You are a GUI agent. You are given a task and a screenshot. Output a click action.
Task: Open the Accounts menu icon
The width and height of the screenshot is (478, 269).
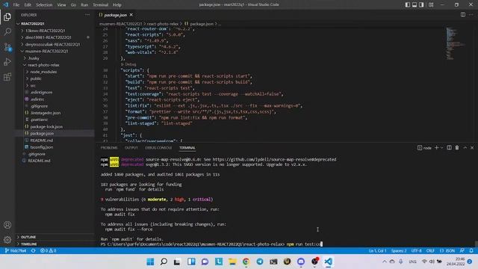(x=7, y=225)
